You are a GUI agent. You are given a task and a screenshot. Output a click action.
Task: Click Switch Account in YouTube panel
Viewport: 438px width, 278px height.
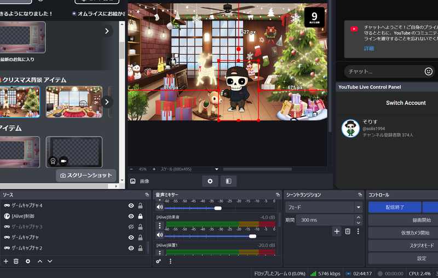tap(406, 103)
